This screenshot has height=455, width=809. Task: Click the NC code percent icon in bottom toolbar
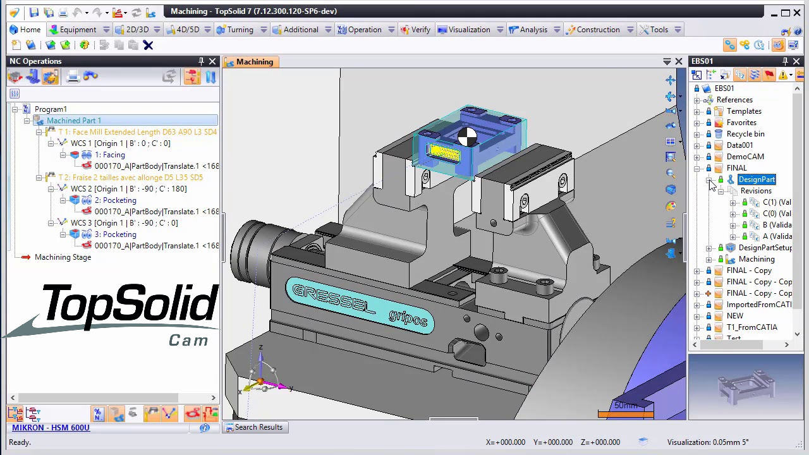(x=99, y=414)
